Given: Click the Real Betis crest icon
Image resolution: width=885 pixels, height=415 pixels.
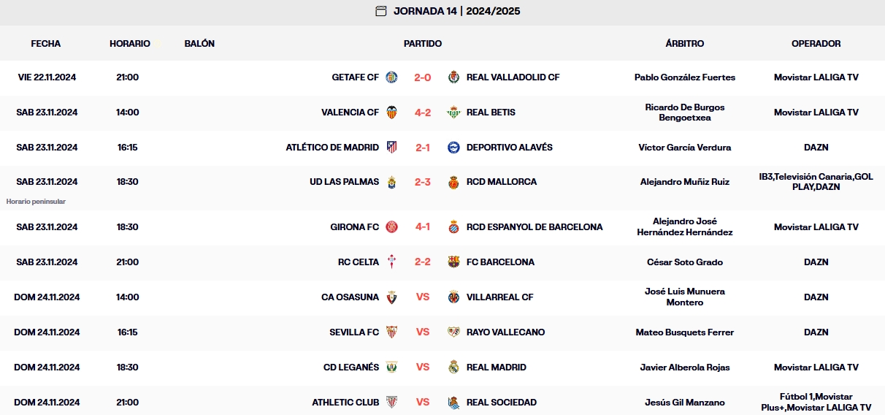Looking at the screenshot, I should coord(453,113).
